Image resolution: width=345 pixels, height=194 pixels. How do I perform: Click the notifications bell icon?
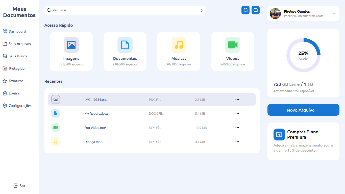245,10
